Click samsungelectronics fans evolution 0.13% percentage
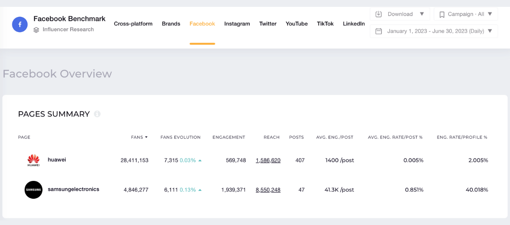Screen dimensions: 510x225 pyautogui.click(x=188, y=190)
